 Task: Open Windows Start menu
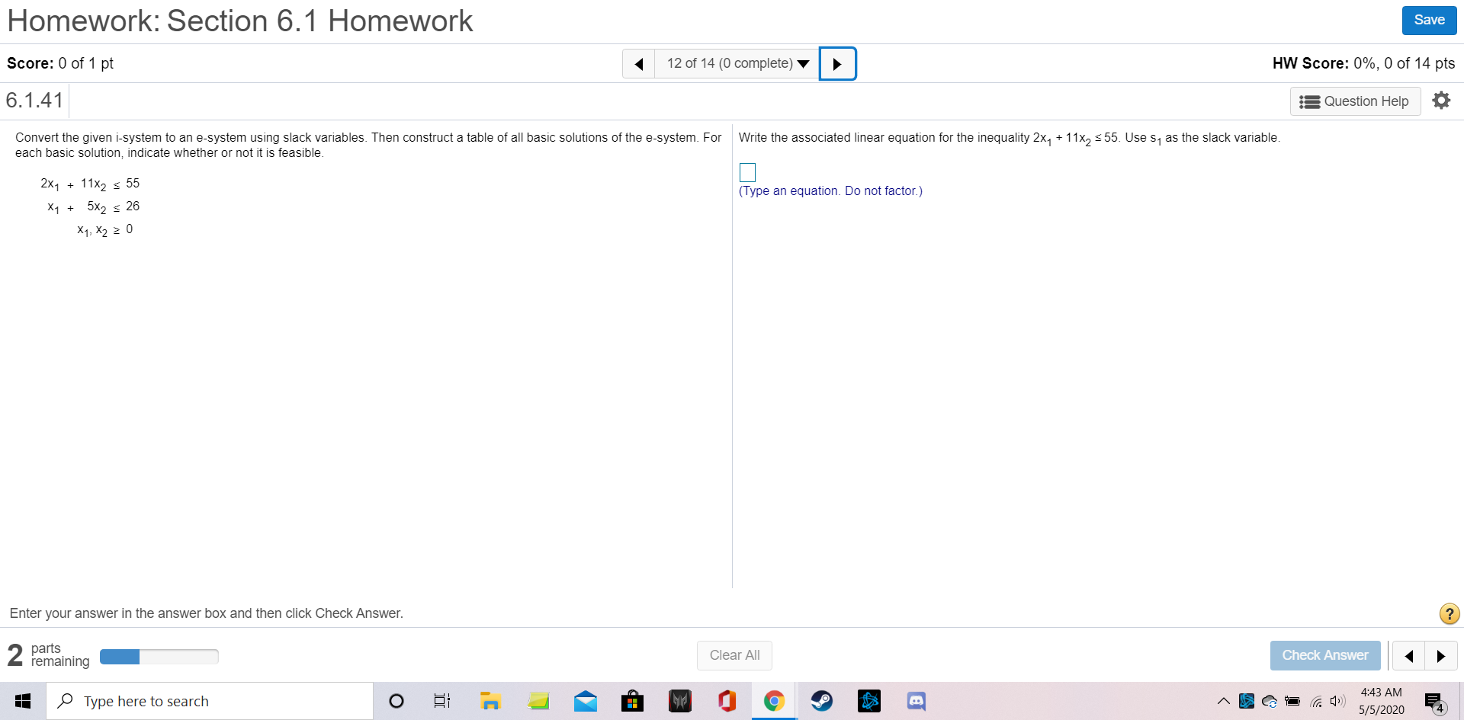click(x=23, y=701)
